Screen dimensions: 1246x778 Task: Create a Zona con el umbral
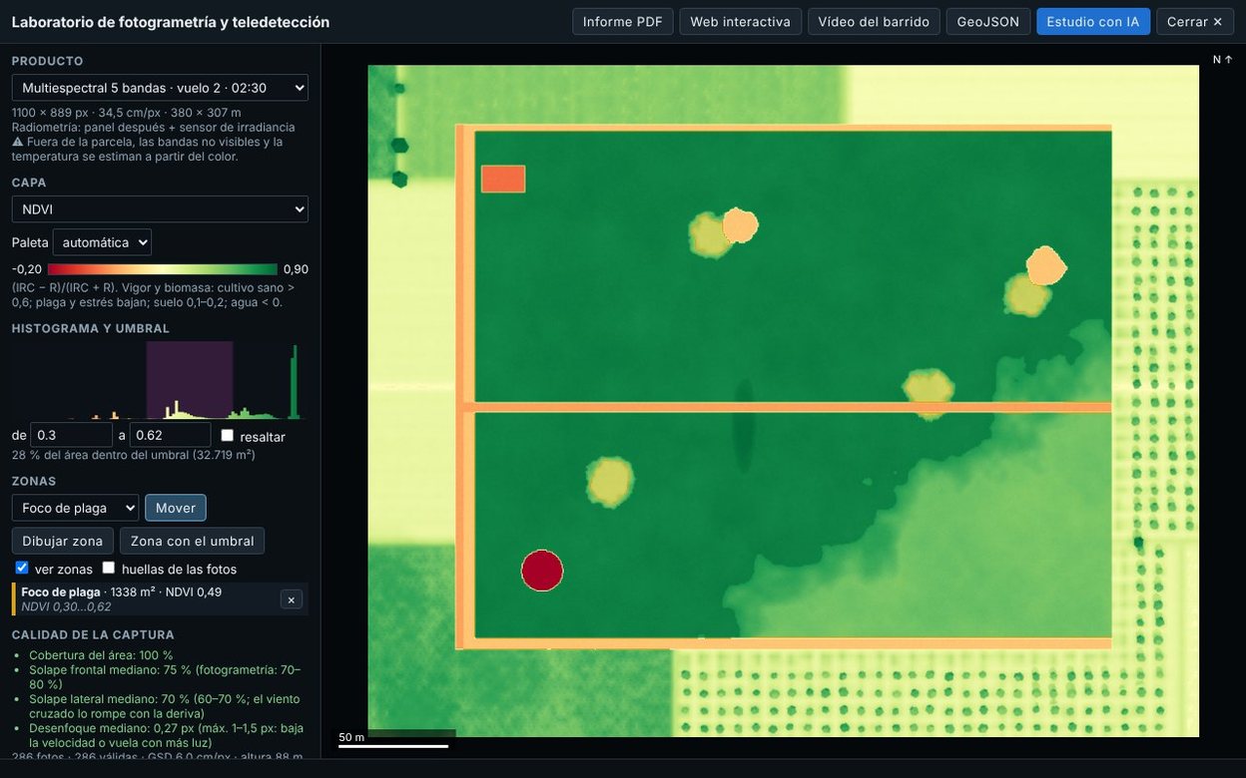point(193,541)
